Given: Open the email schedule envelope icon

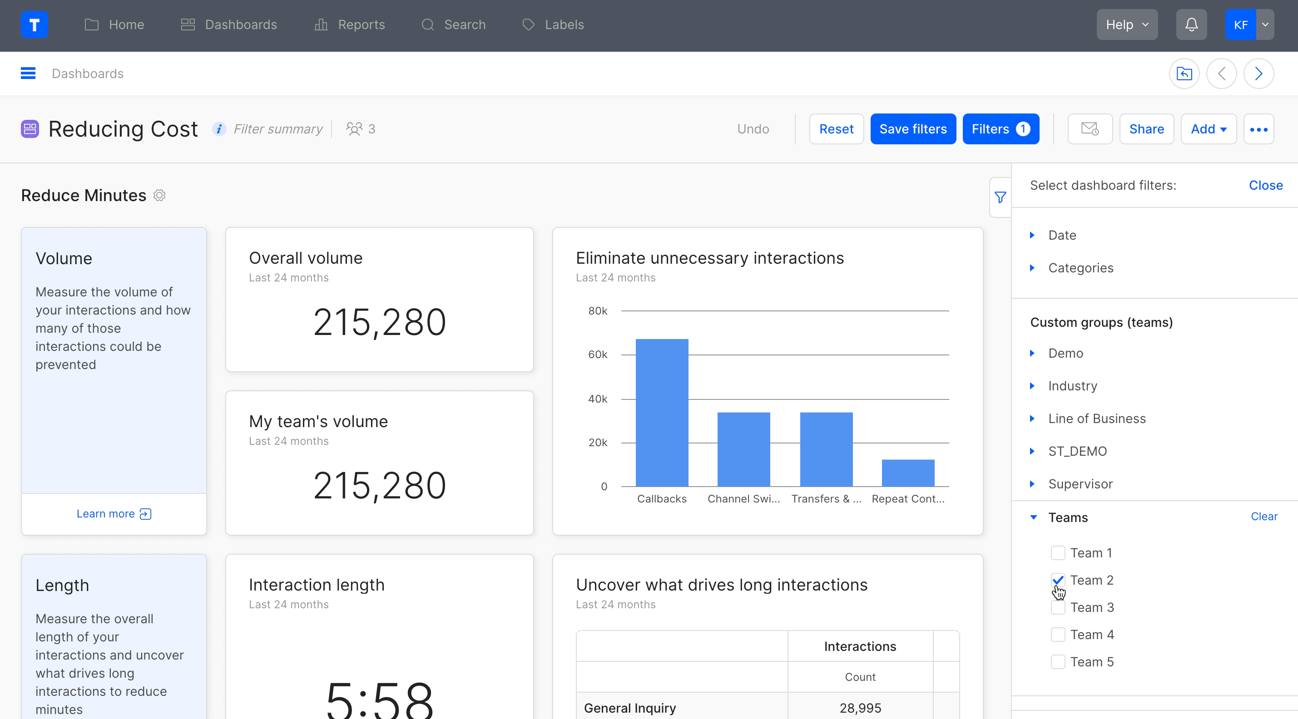Looking at the screenshot, I should 1090,129.
